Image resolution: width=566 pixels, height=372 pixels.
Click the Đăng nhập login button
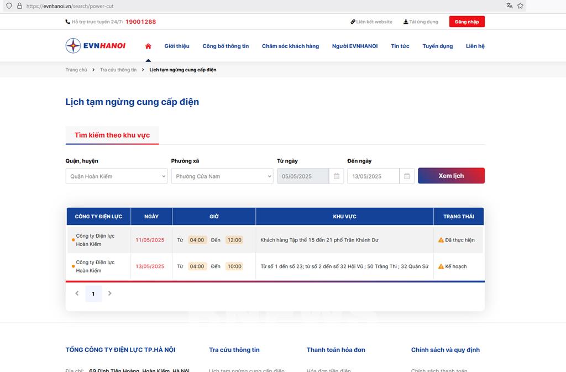click(467, 22)
